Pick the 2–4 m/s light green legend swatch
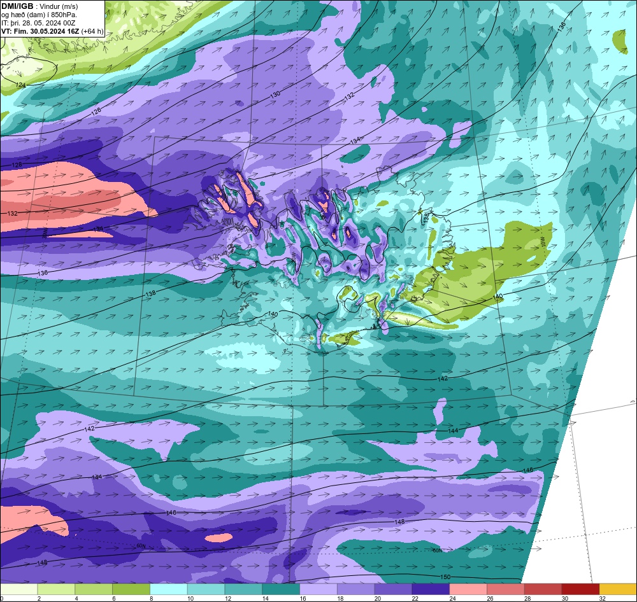 point(57,589)
